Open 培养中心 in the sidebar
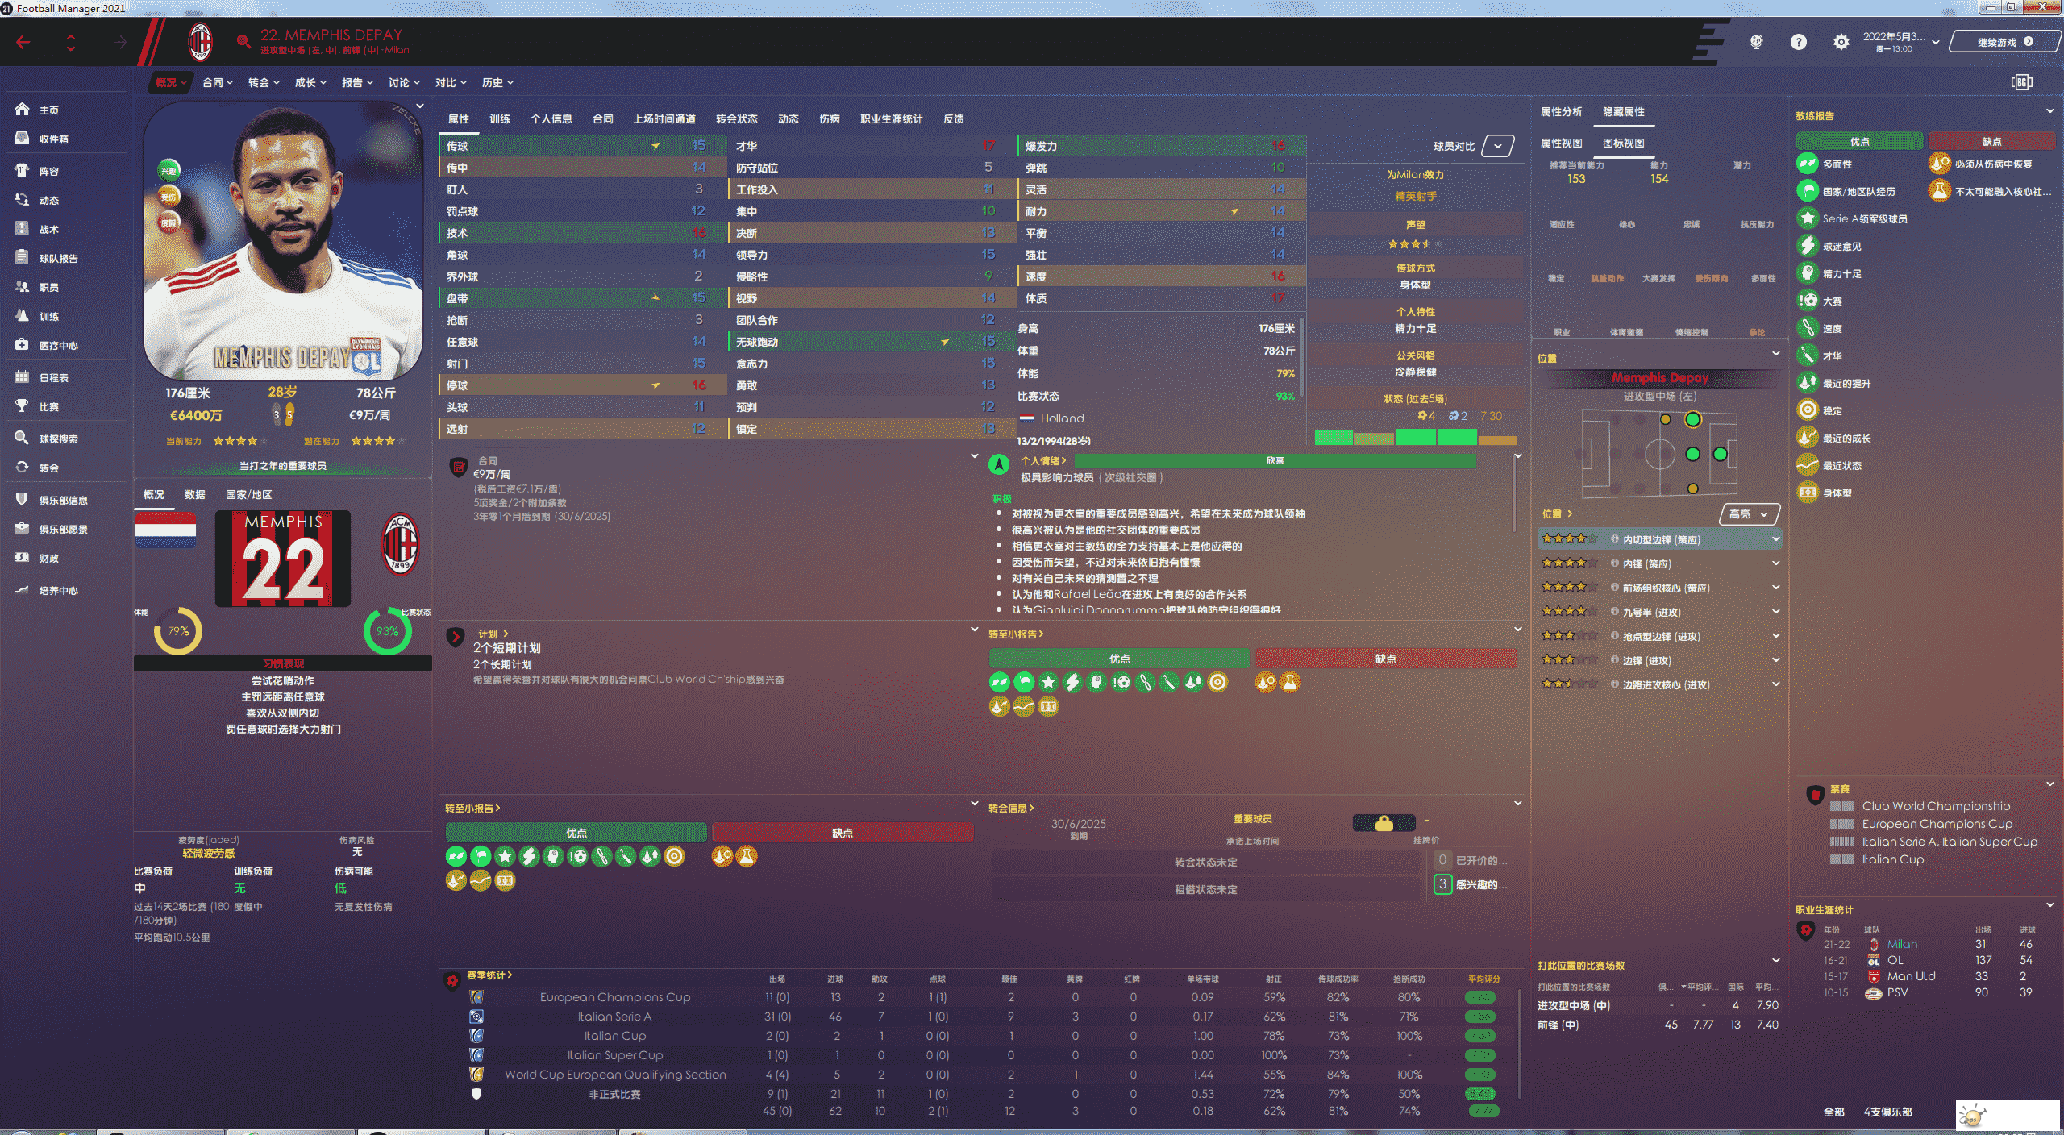Screen dimensions: 2064x1135 (x=58, y=590)
